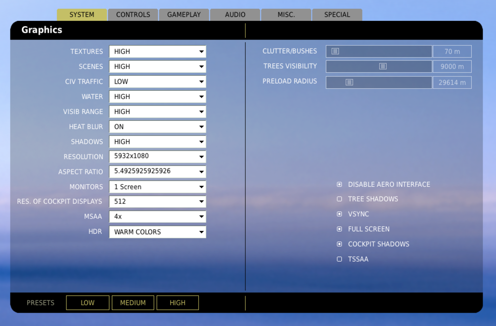
Task: Open the RESOLUTION dropdown list
Action: [x=157, y=157]
